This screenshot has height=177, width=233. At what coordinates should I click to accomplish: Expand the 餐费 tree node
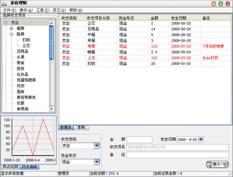click(11, 28)
